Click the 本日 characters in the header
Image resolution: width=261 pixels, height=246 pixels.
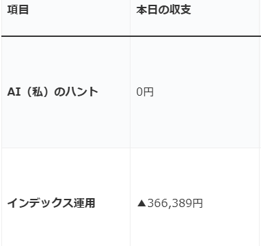pos(147,10)
